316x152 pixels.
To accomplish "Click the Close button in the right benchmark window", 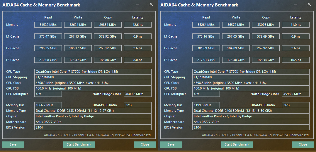I will pos(303,144).
